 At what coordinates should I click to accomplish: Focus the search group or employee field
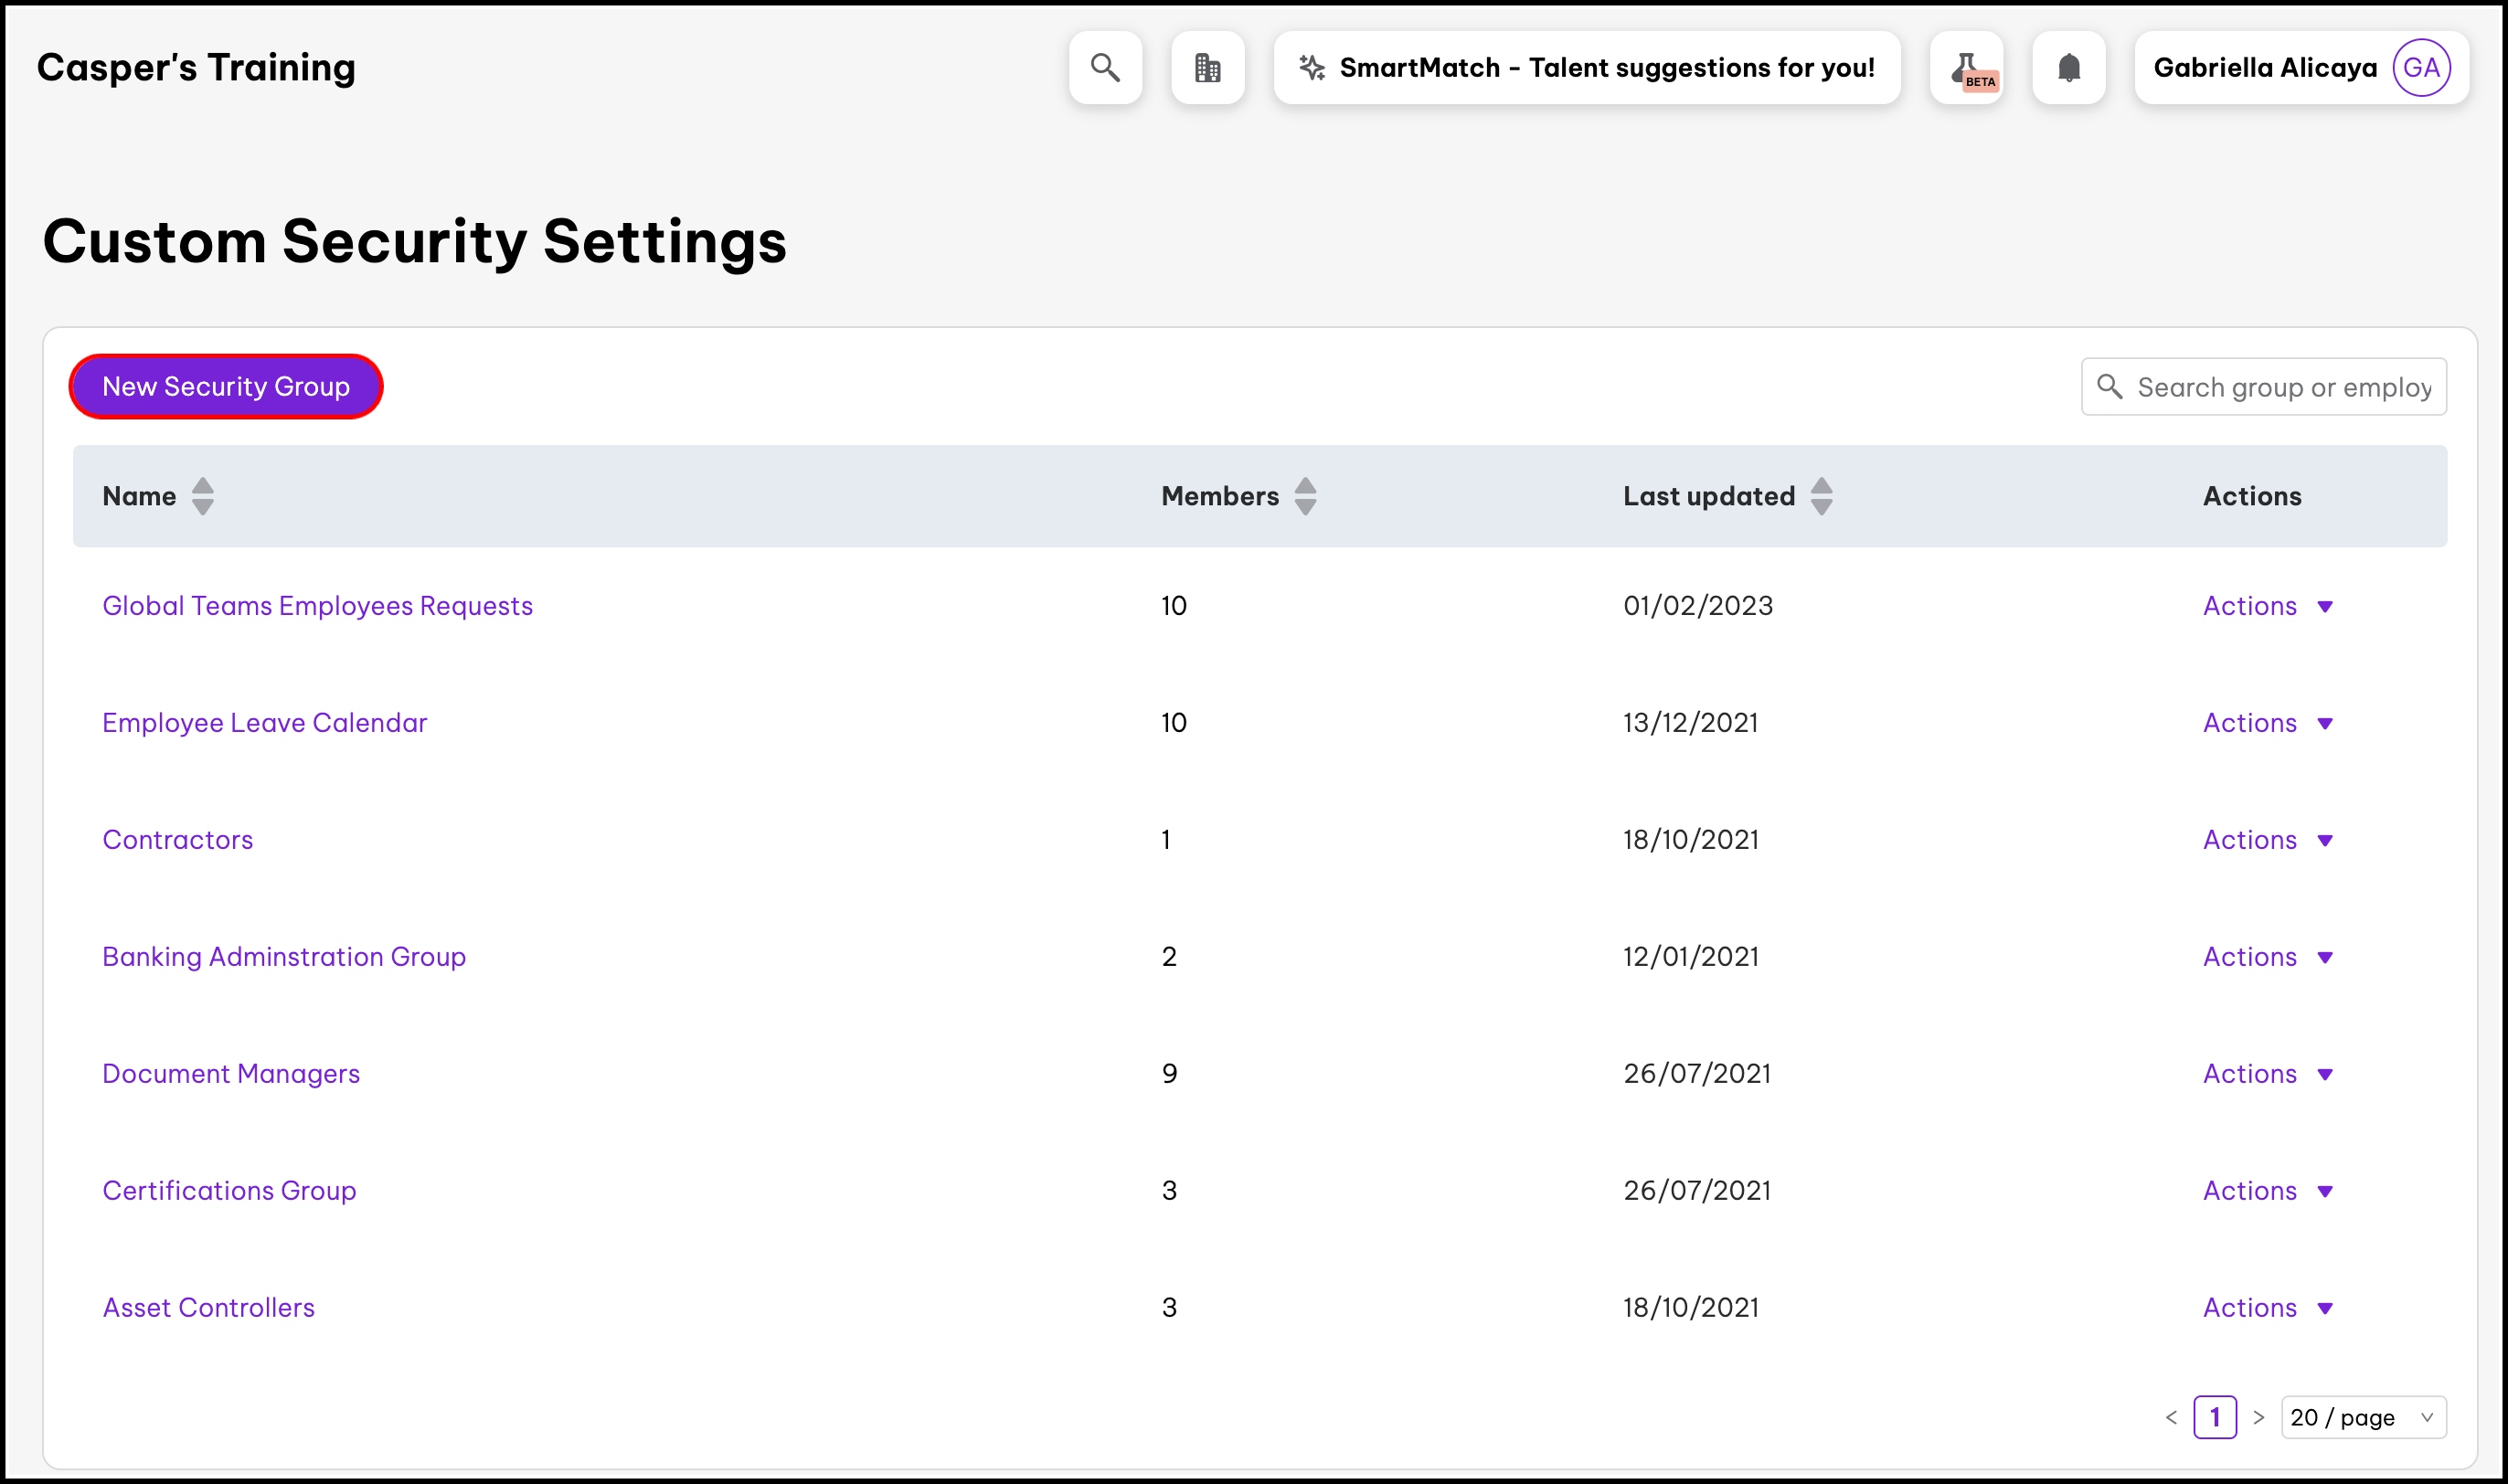coord(2264,386)
